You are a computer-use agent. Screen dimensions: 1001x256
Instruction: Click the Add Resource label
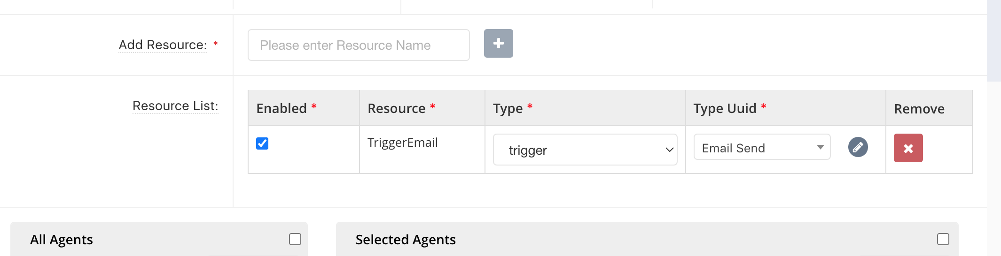pyautogui.click(x=163, y=45)
